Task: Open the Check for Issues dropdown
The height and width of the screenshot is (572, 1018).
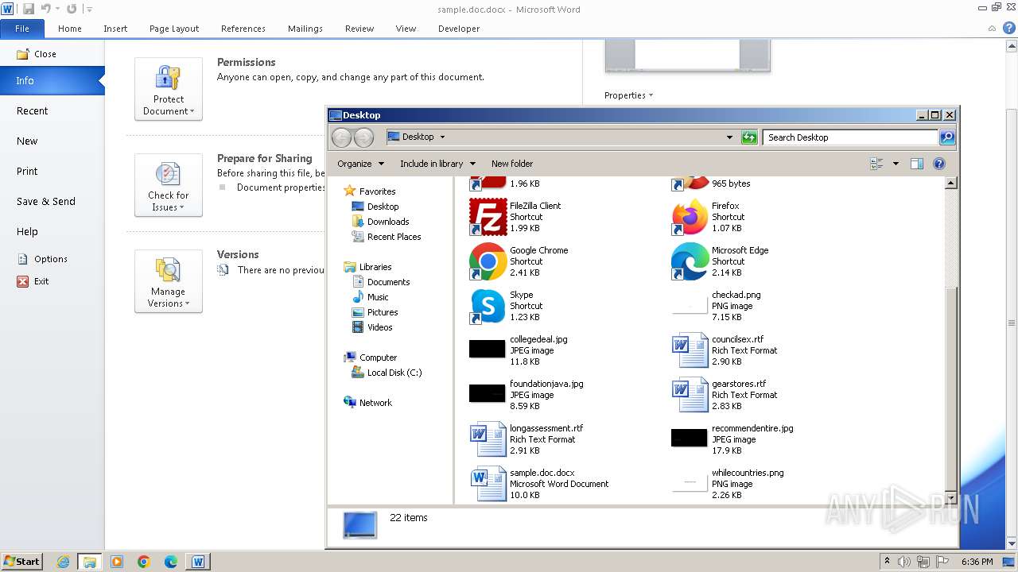Action: [169, 185]
